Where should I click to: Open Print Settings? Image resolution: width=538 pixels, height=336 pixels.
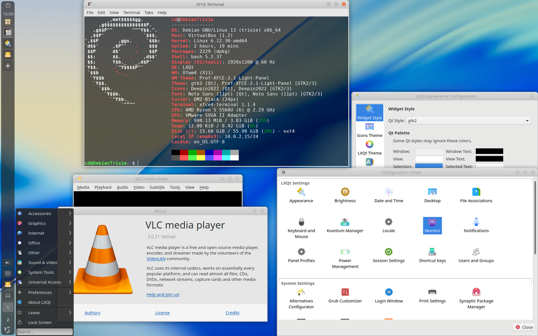coord(433,295)
